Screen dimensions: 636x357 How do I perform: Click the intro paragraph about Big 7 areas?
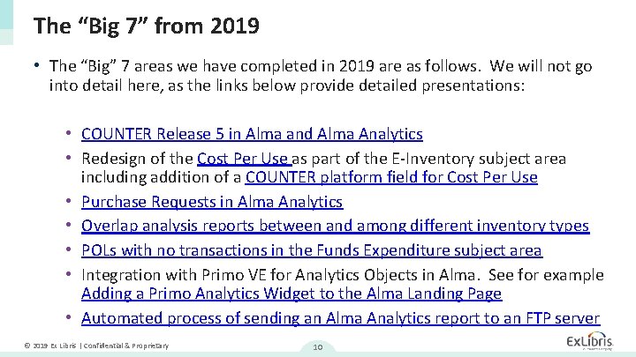[x=321, y=76]
